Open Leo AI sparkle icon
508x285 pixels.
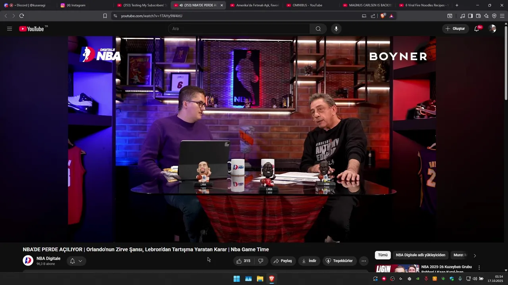(486, 16)
